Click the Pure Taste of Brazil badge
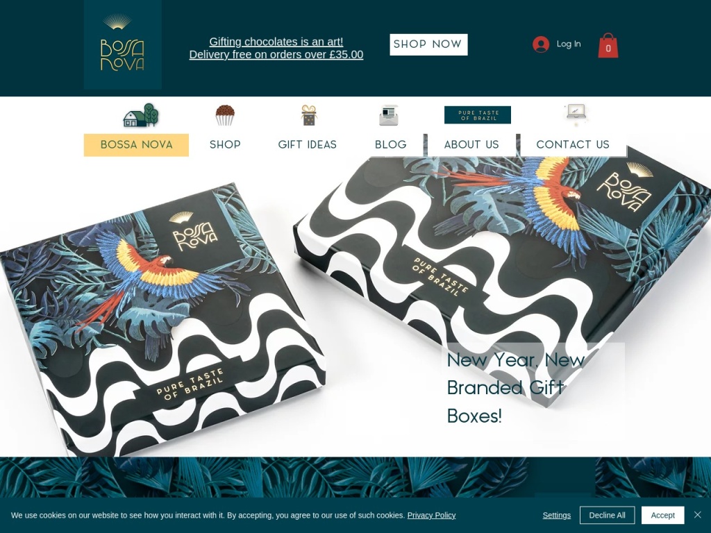 coord(478,115)
